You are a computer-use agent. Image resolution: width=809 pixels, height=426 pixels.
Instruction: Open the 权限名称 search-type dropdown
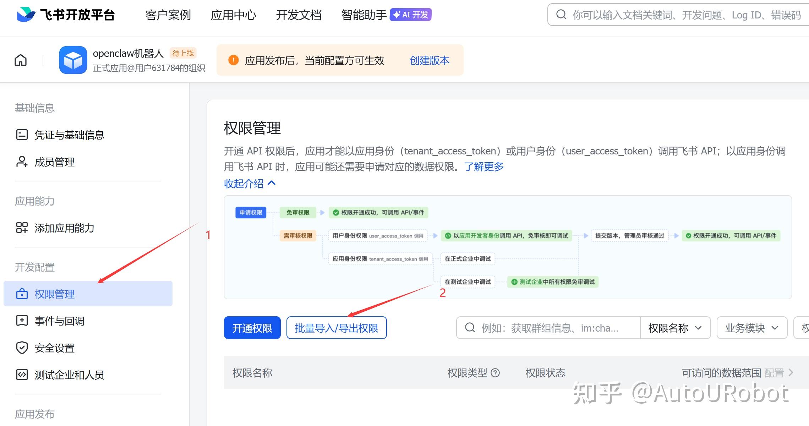[675, 328]
